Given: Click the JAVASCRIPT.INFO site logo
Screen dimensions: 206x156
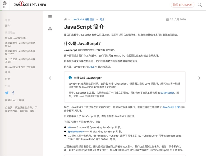Looking at the screenshot, I should click(30, 4).
